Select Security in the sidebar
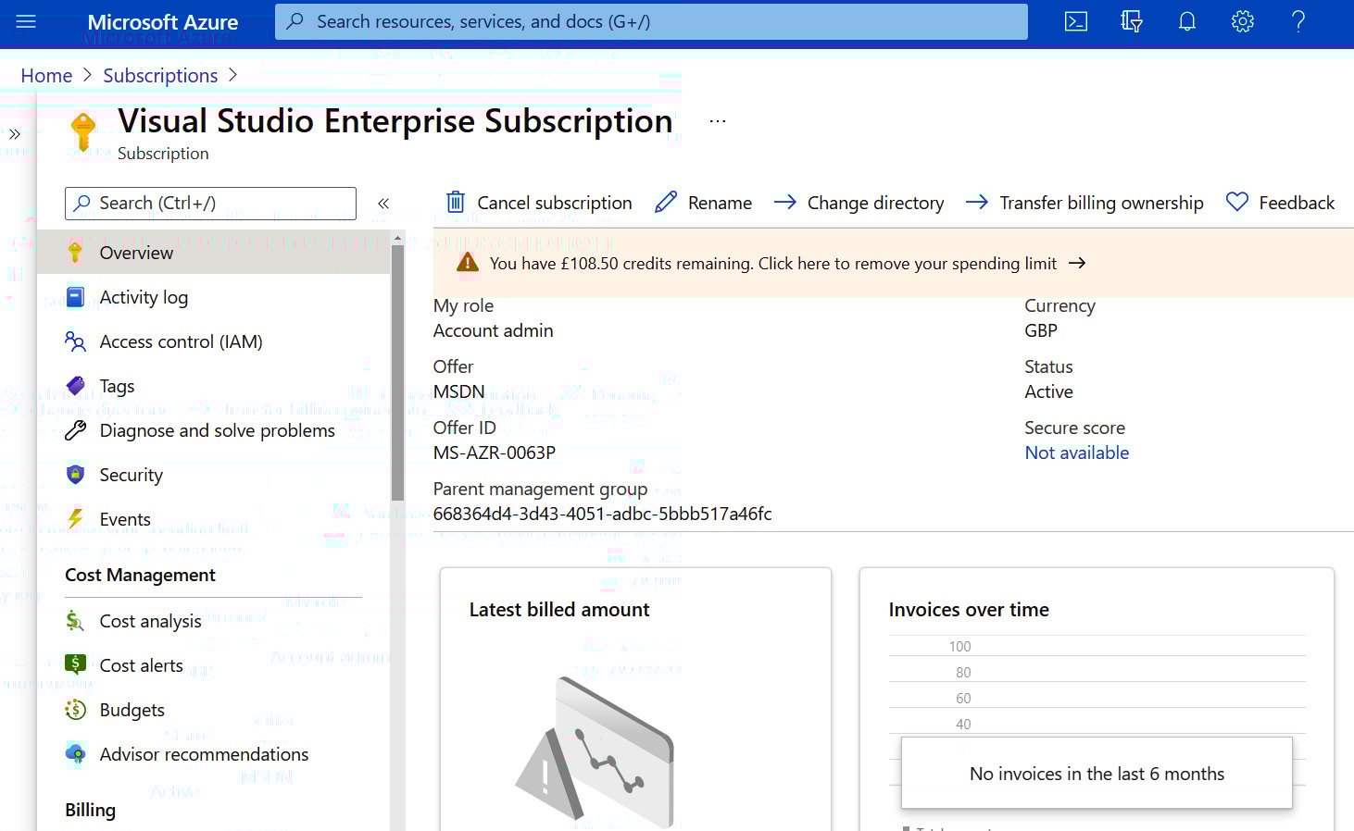 [214, 475]
